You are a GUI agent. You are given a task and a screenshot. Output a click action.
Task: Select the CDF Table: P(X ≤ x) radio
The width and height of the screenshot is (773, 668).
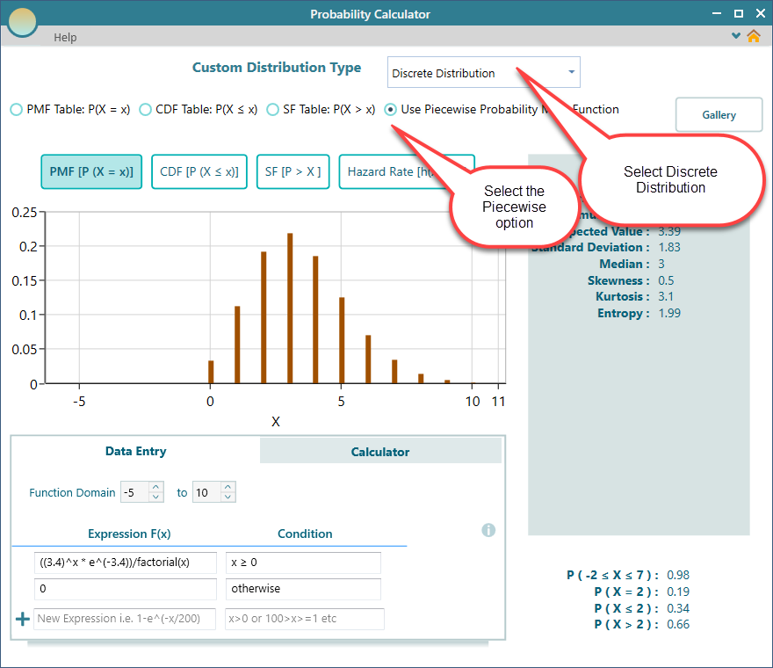145,109
